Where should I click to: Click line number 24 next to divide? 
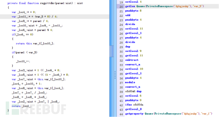[121, 25]
